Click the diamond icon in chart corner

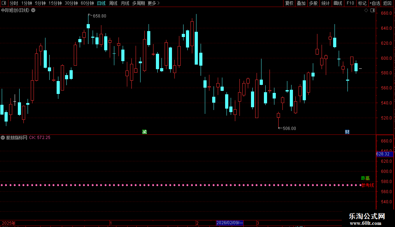click(366, 10)
